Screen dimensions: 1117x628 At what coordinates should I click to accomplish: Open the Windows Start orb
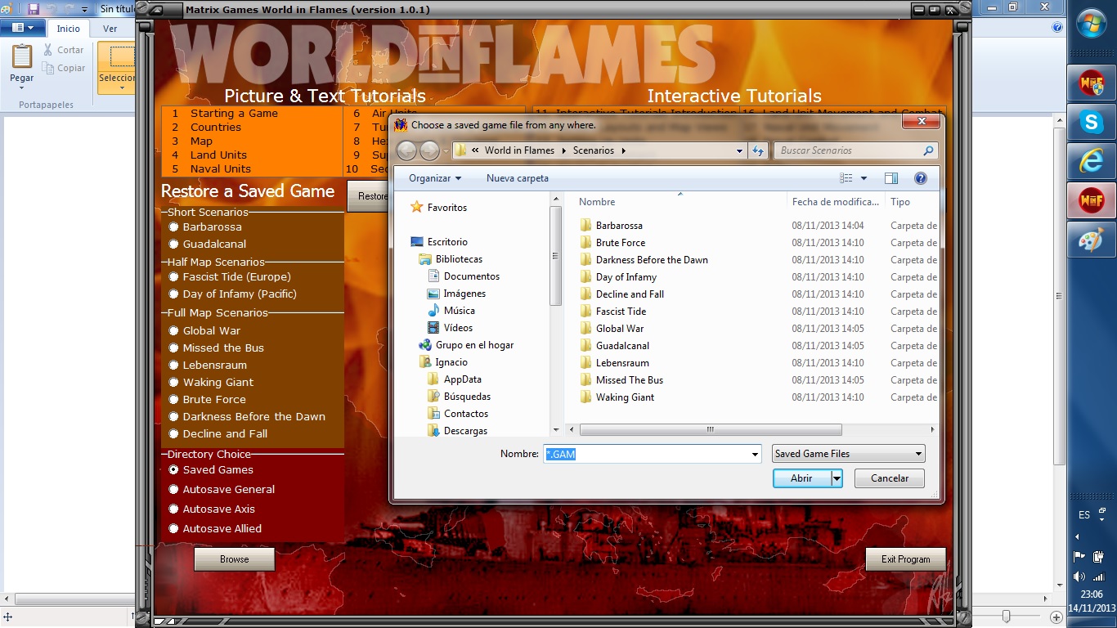point(1092,23)
